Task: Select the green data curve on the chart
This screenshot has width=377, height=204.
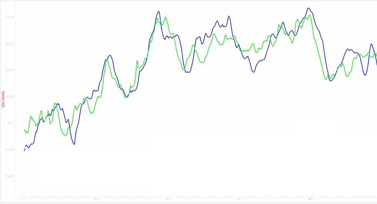Action: click(202, 62)
